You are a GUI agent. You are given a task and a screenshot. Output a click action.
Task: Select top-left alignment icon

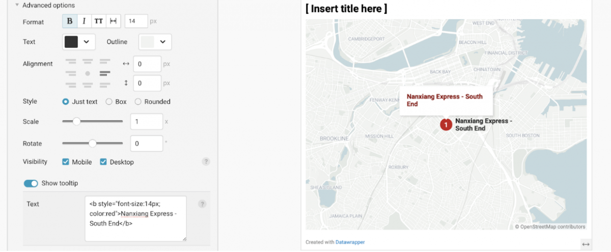[x=71, y=62]
